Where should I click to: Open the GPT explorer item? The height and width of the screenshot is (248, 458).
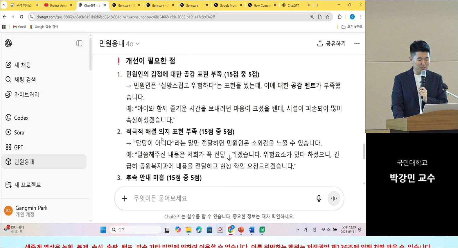(18, 147)
